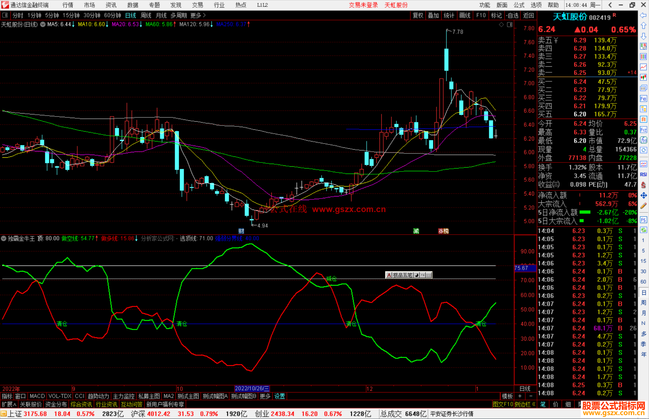Viewport: 649px width, 419px height.
Task: Expand the 天虹股份(日线) indicator dropdown
Action: pos(43,25)
